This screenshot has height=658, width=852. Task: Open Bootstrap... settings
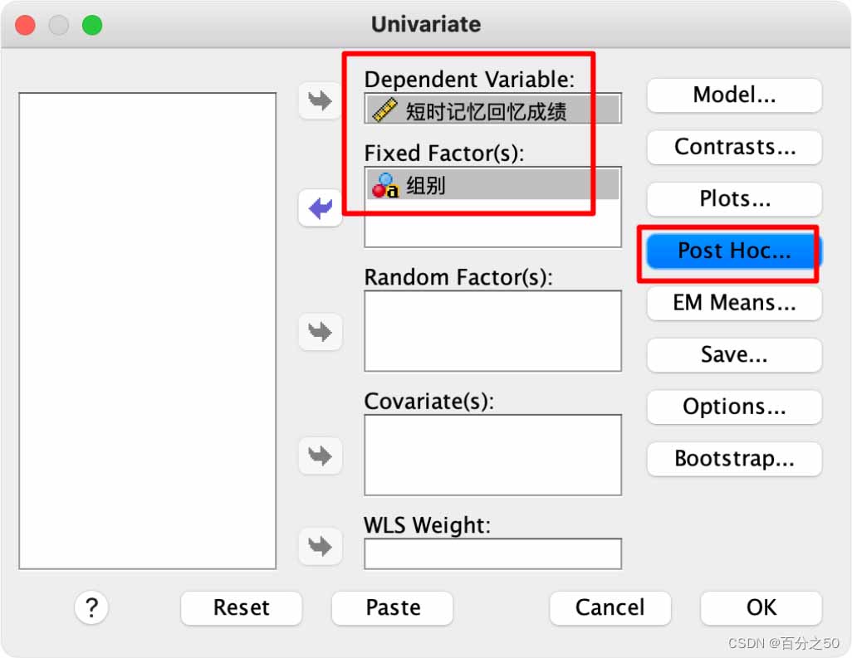[x=734, y=459]
